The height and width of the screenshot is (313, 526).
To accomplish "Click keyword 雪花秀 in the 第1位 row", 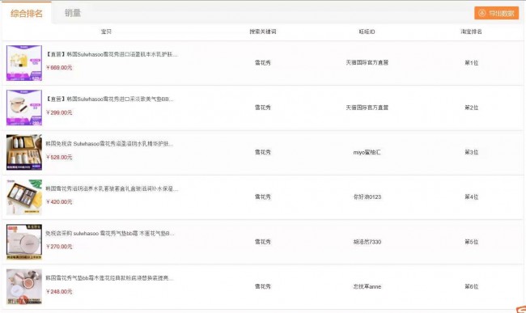I will [x=263, y=62].
